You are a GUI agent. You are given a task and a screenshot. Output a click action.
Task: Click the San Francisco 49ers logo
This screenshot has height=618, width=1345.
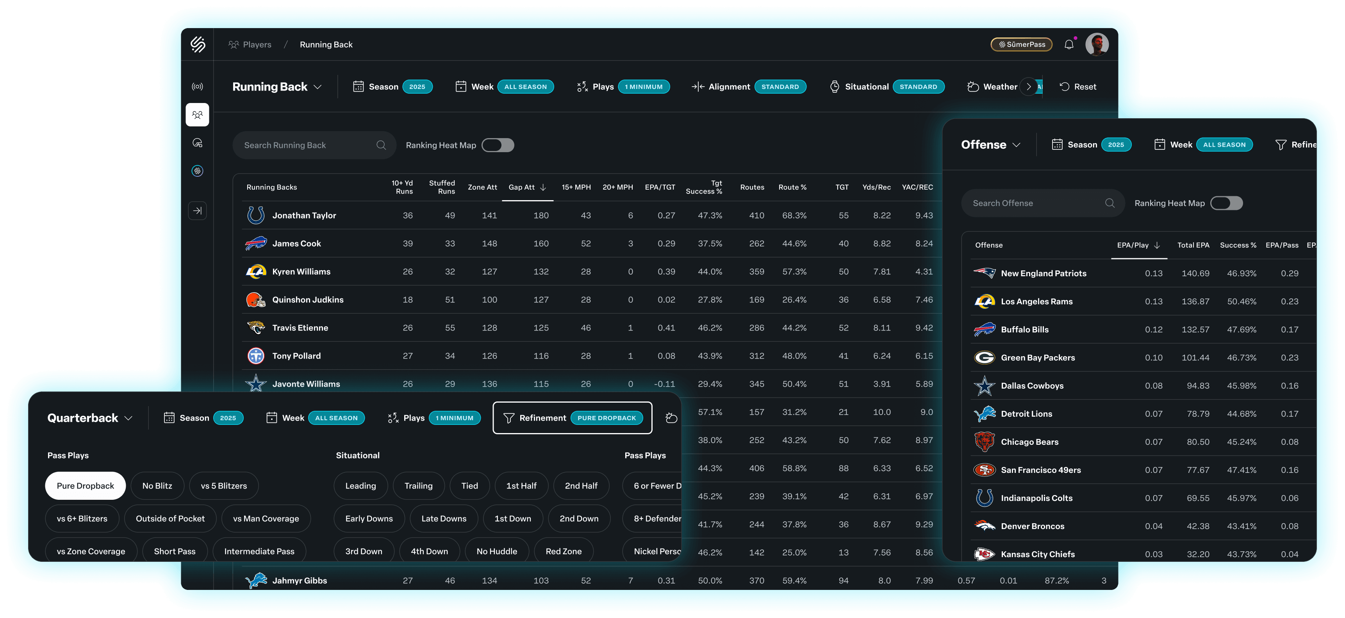tap(984, 470)
